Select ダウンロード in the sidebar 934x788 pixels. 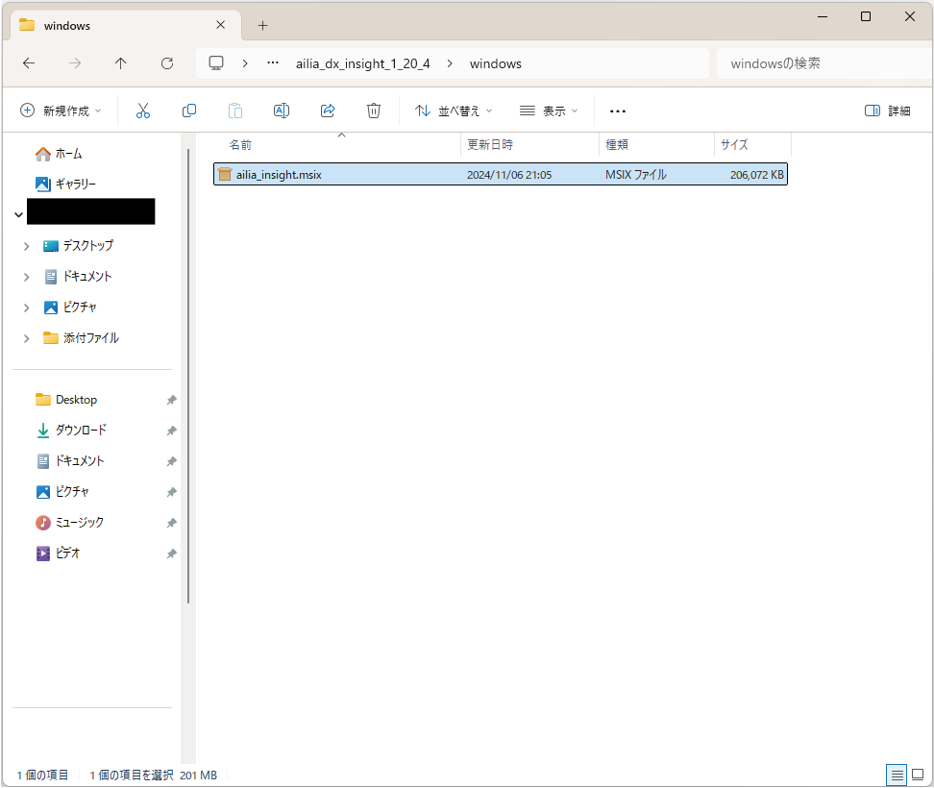[81, 431]
